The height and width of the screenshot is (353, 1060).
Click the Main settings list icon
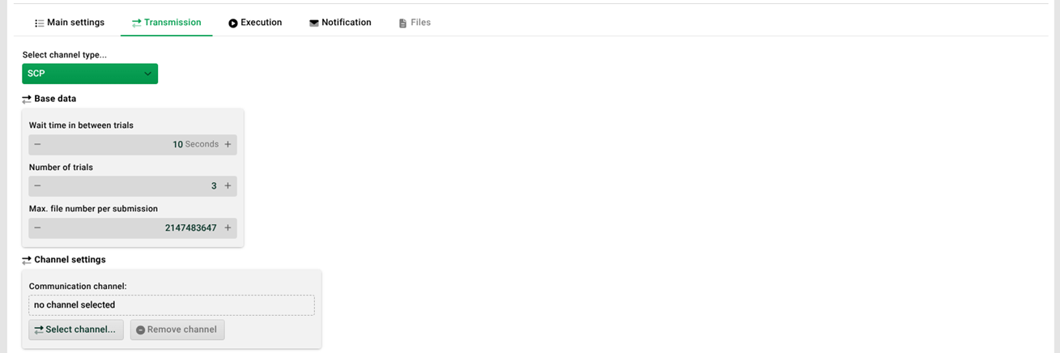(x=39, y=23)
